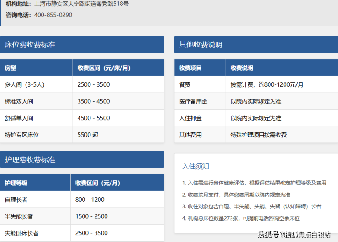Click notice item 1 about 身体健康评估

(x=254, y=183)
